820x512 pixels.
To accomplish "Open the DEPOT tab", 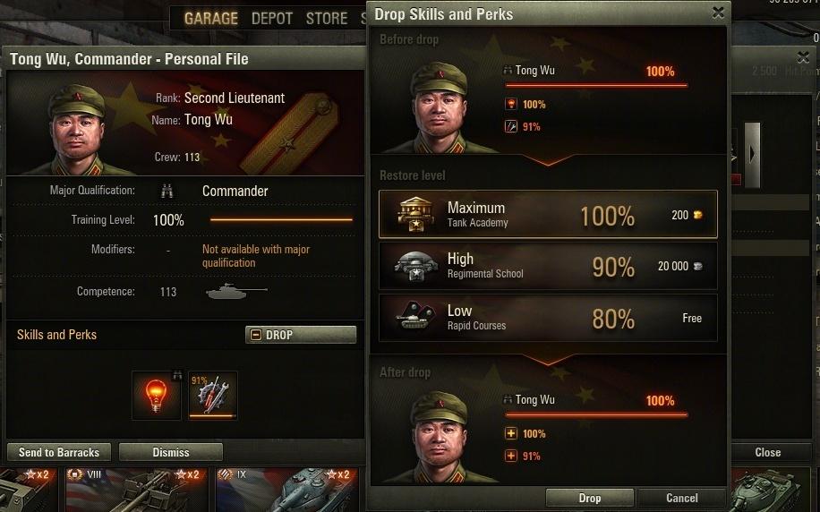I will (272, 19).
